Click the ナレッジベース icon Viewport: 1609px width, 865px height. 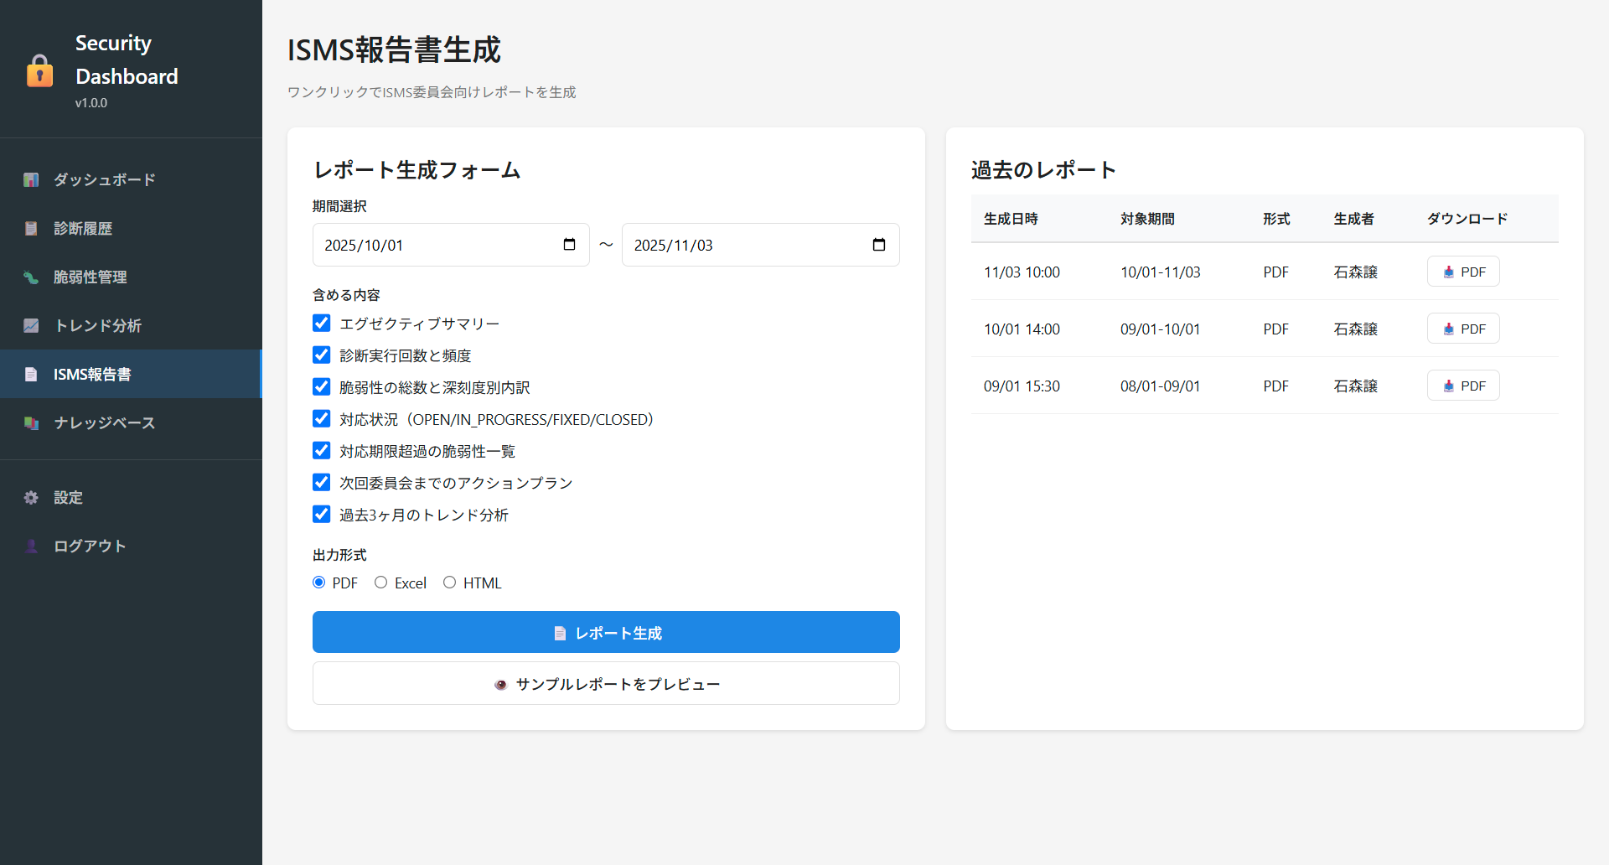[x=31, y=422]
